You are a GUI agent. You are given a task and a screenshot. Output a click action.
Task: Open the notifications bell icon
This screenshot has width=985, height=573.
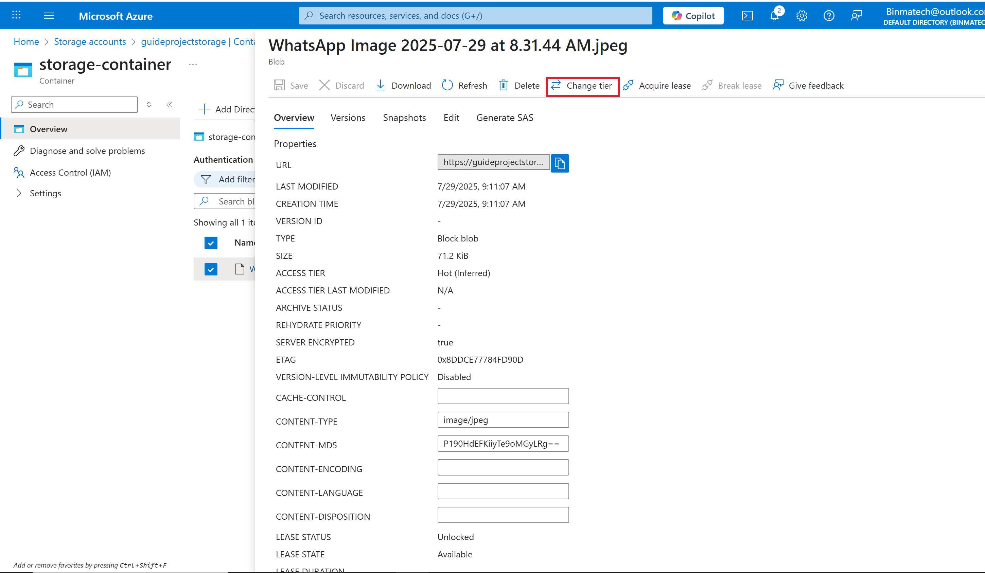point(774,16)
